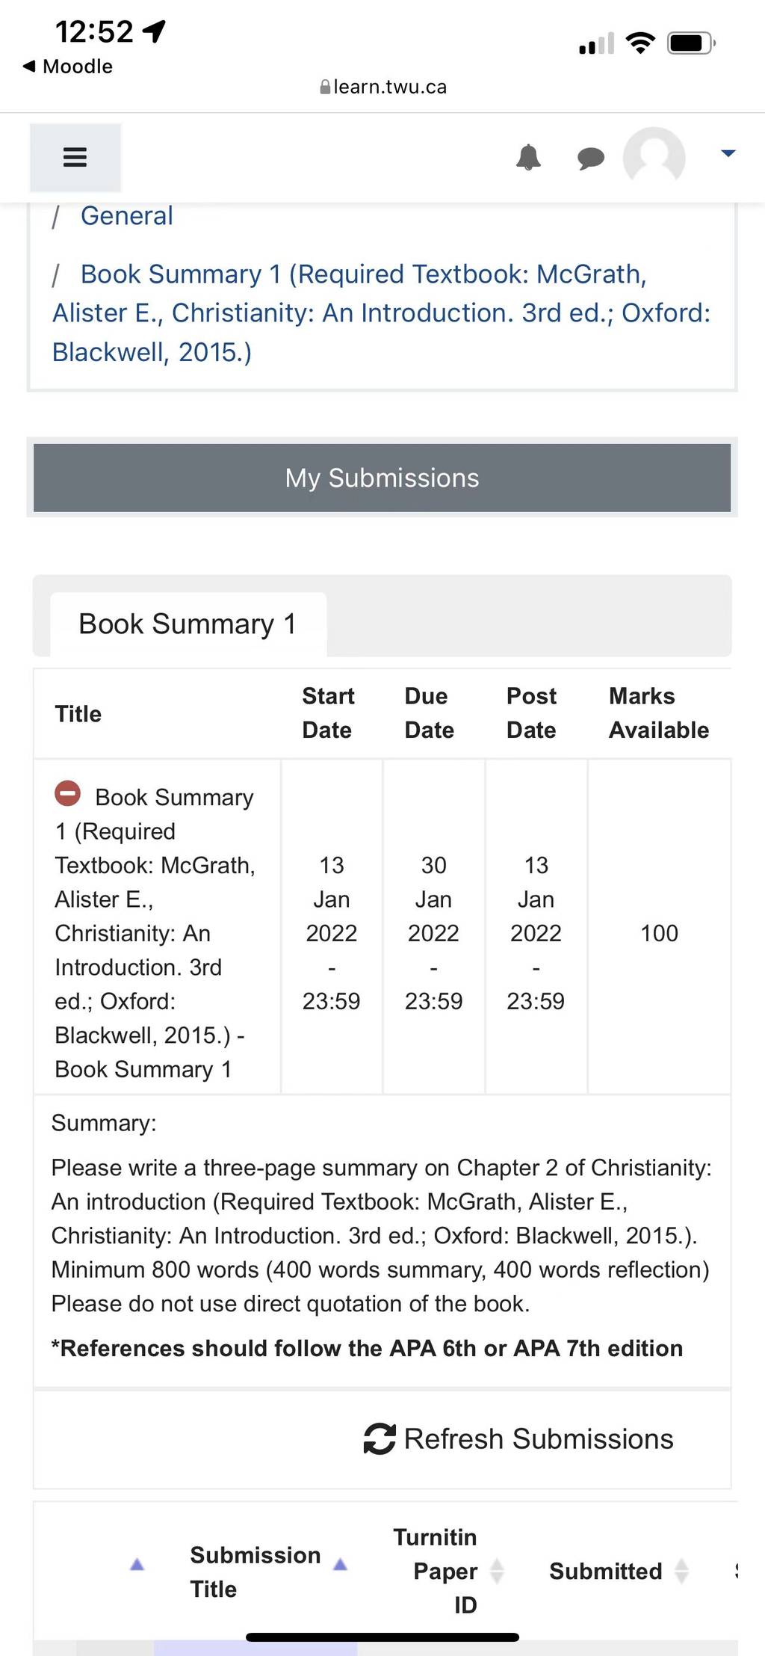Tap the learn.twu.ca address bar
This screenshot has height=1656, width=765.
click(x=382, y=87)
